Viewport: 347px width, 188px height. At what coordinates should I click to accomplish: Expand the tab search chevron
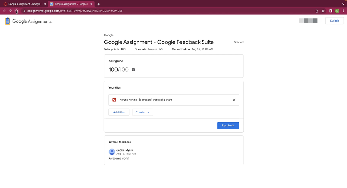(343, 4)
